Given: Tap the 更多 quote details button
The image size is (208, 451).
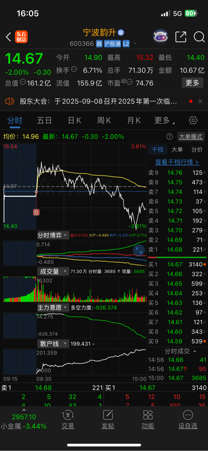Looking at the screenshot, I should (192, 83).
